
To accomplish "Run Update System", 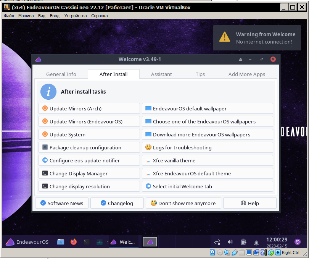I will click(89, 134).
